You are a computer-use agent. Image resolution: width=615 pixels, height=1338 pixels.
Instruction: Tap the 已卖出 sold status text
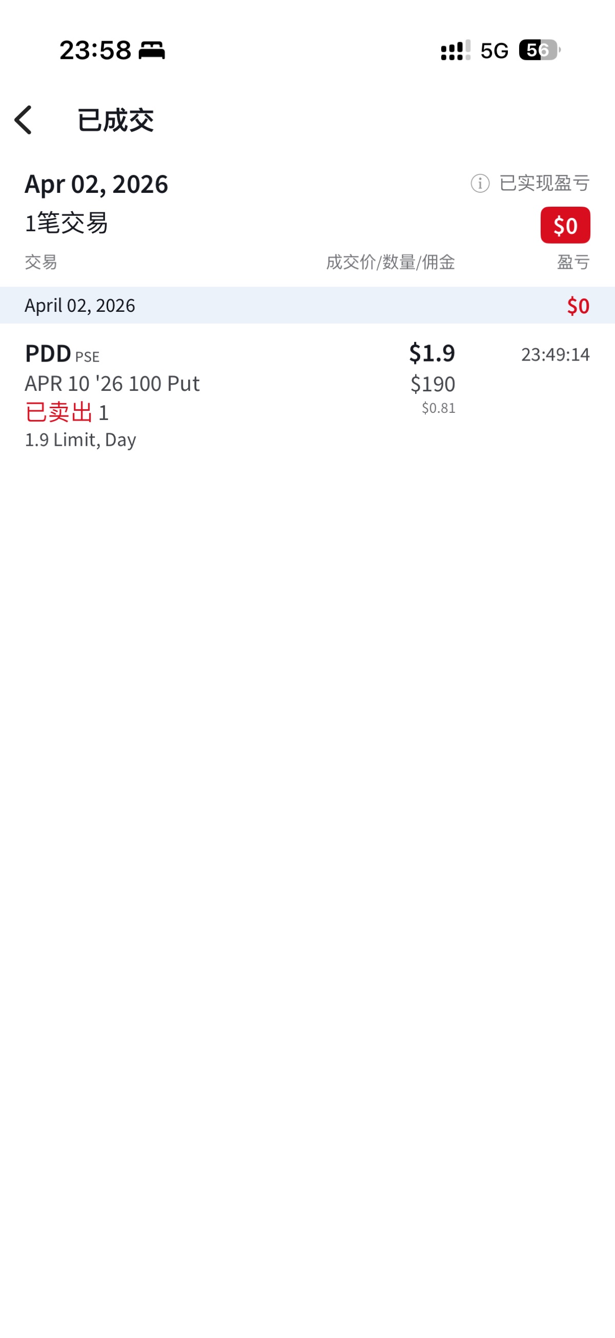58,412
